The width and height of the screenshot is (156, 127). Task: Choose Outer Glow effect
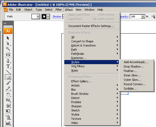pyautogui.click(x=136, y=80)
